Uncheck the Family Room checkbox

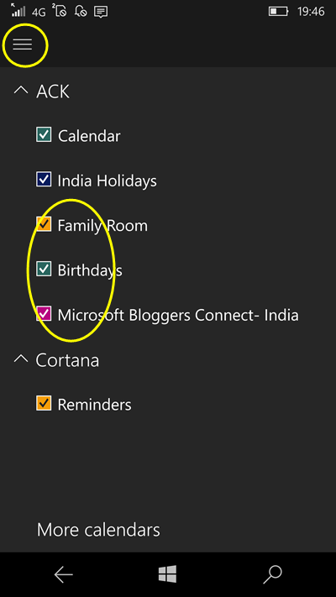tap(44, 224)
